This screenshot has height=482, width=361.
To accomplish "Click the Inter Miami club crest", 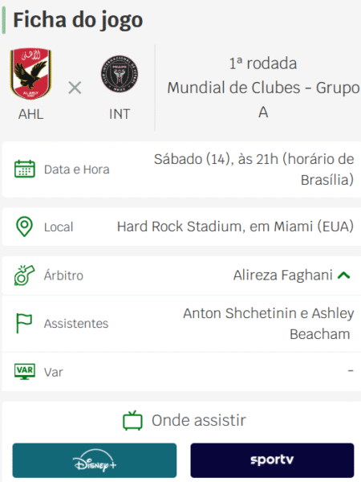I will coord(120,74).
